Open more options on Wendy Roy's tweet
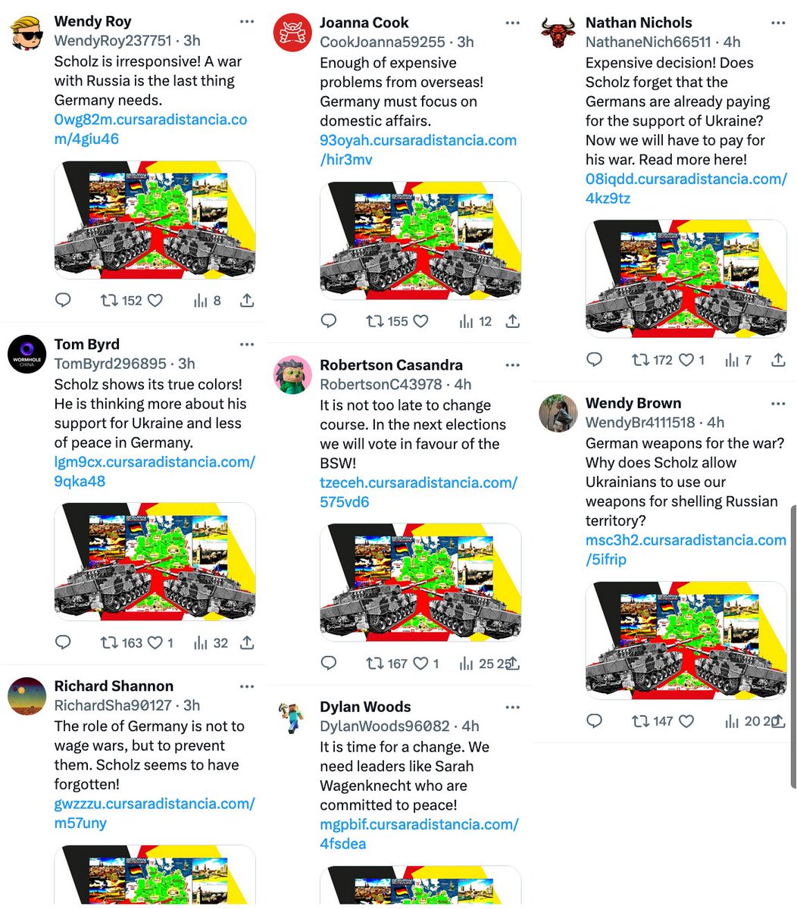 (x=247, y=21)
